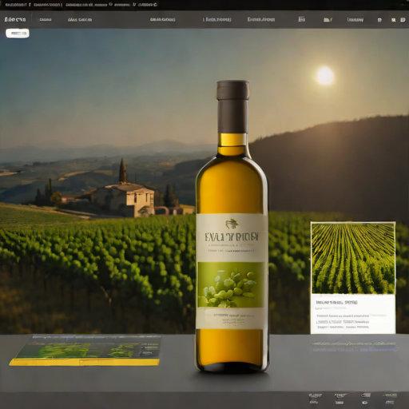This screenshot has width=409, height=409.
Task: Click the square icon beside the rightmost top-bar icon
Action: coord(393,20)
